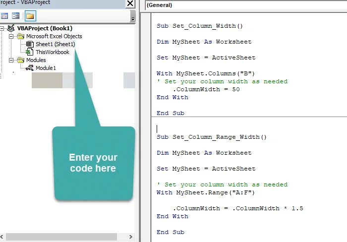Screen dimensions: 347x242
Task: Click the With MySheet.Range("A:F") line
Action: pos(206,192)
